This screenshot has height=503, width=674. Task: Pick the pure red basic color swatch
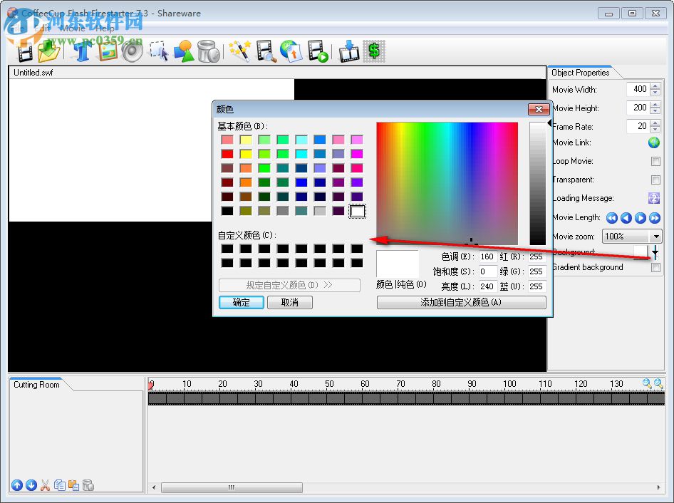coord(227,154)
